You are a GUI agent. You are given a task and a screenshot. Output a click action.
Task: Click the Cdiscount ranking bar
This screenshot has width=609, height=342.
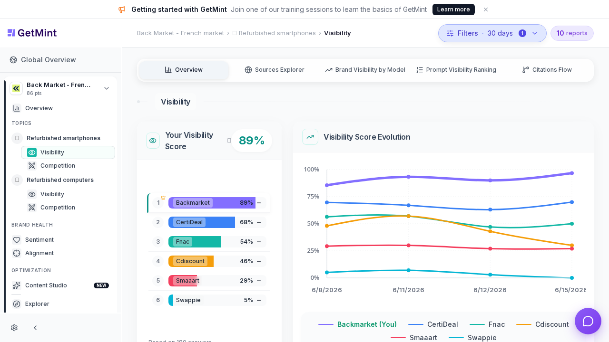[x=217, y=261]
